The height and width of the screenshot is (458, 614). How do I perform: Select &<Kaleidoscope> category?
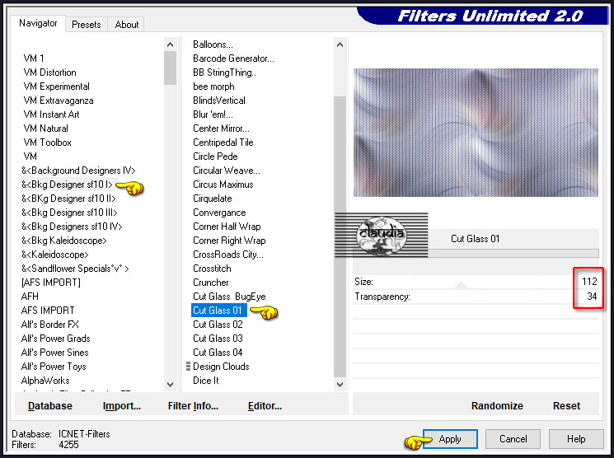click(x=55, y=255)
